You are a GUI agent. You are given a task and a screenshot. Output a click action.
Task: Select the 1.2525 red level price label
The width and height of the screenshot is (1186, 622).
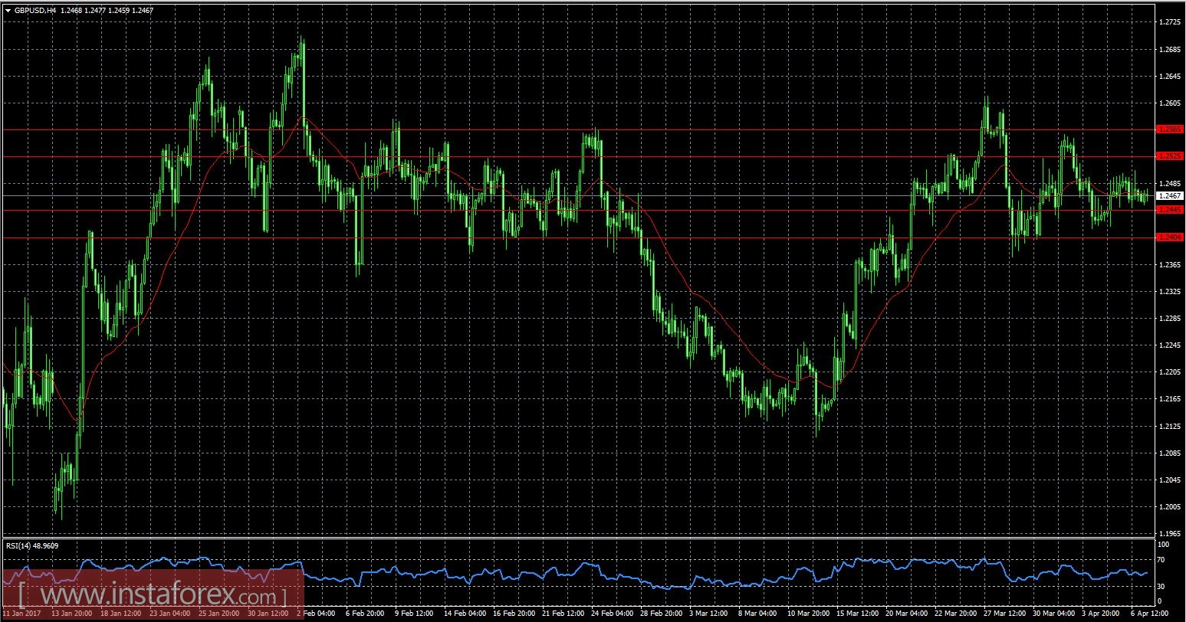point(1171,156)
